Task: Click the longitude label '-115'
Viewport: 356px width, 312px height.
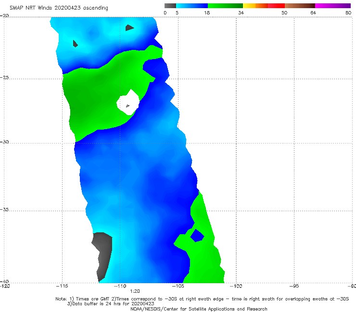Action: click(x=62, y=286)
